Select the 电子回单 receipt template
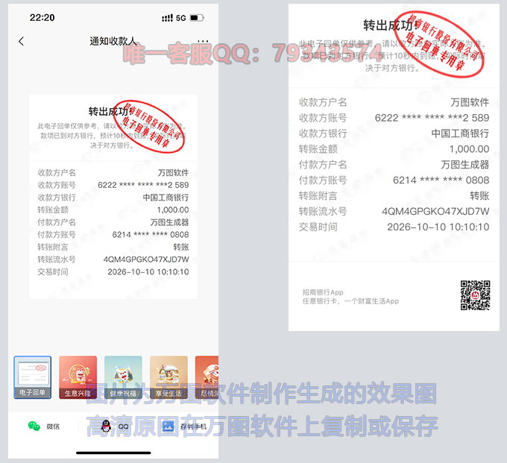 click(x=33, y=377)
